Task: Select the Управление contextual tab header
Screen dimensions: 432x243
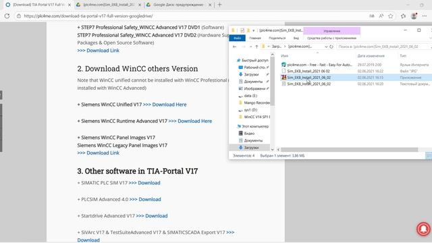Action: (x=331, y=31)
